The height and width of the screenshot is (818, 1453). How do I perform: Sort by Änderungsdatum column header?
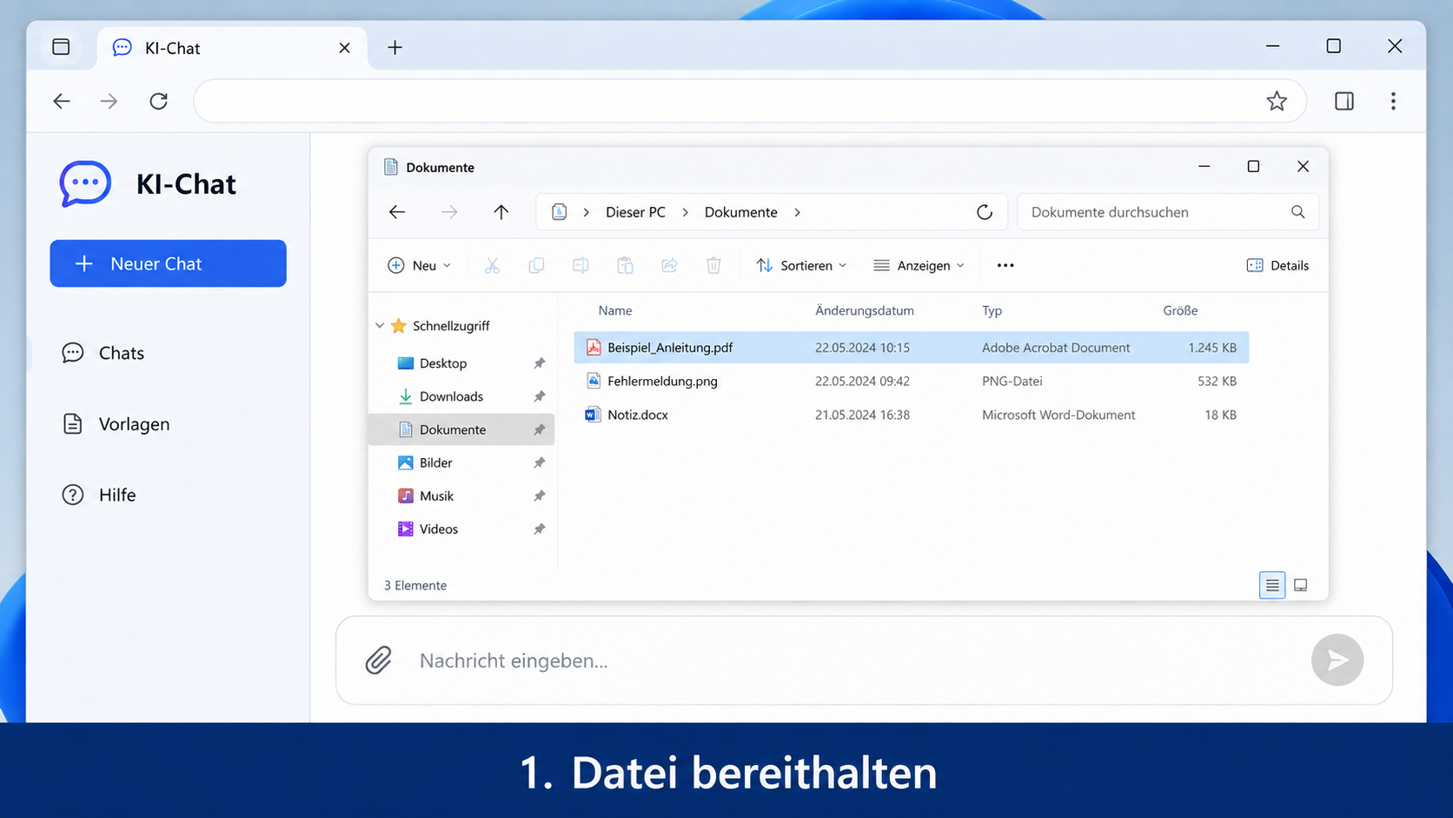click(x=864, y=310)
